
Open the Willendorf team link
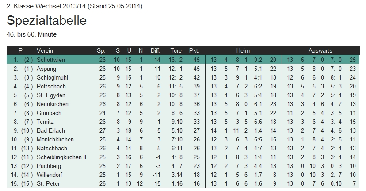pyautogui.click(x=49, y=175)
